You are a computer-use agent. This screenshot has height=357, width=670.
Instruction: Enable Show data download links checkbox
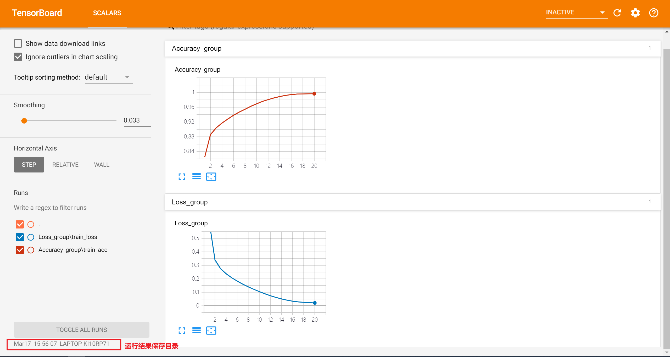point(18,43)
